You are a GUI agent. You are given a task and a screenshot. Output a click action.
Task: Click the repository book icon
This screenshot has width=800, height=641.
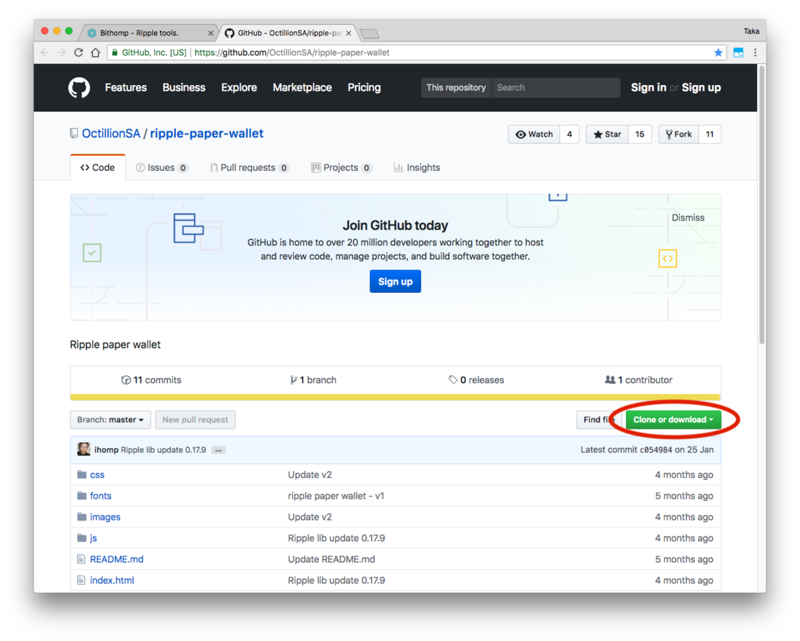click(74, 134)
